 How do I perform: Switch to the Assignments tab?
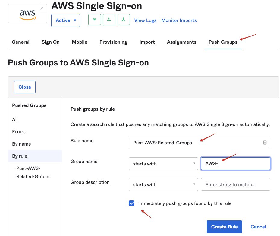click(x=182, y=42)
